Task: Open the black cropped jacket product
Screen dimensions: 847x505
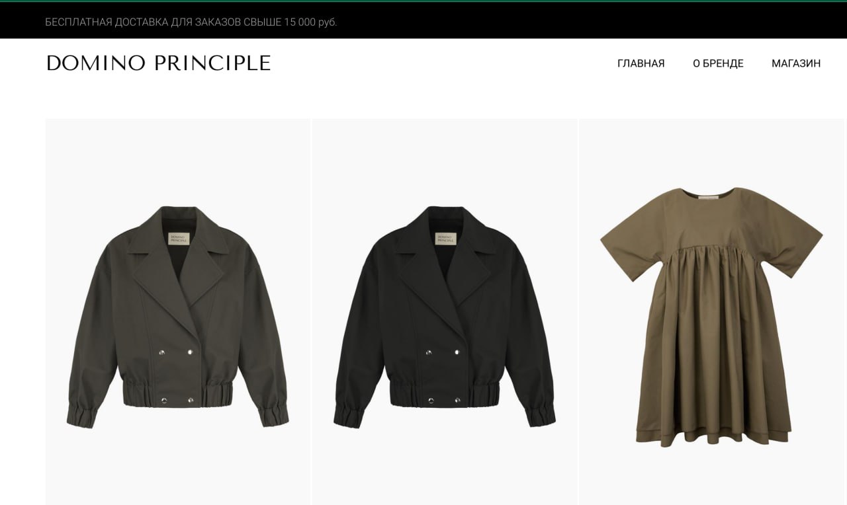Action: (x=445, y=312)
